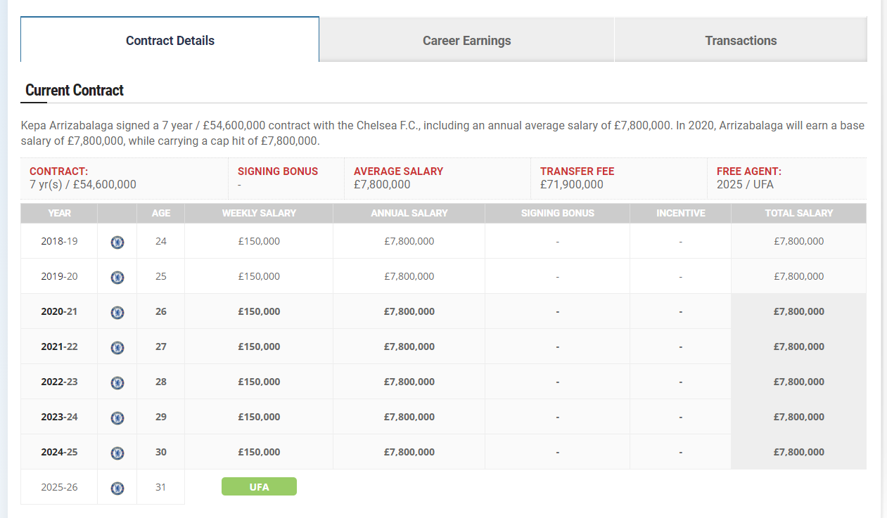Image resolution: width=887 pixels, height=518 pixels.
Task: Click the Chelsea crest in the 2019-20 row
Action: pyautogui.click(x=117, y=277)
